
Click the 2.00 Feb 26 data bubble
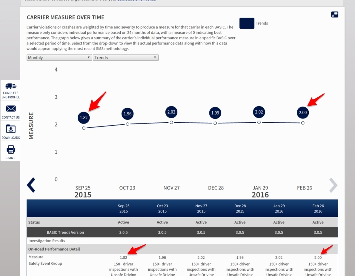pos(303,112)
